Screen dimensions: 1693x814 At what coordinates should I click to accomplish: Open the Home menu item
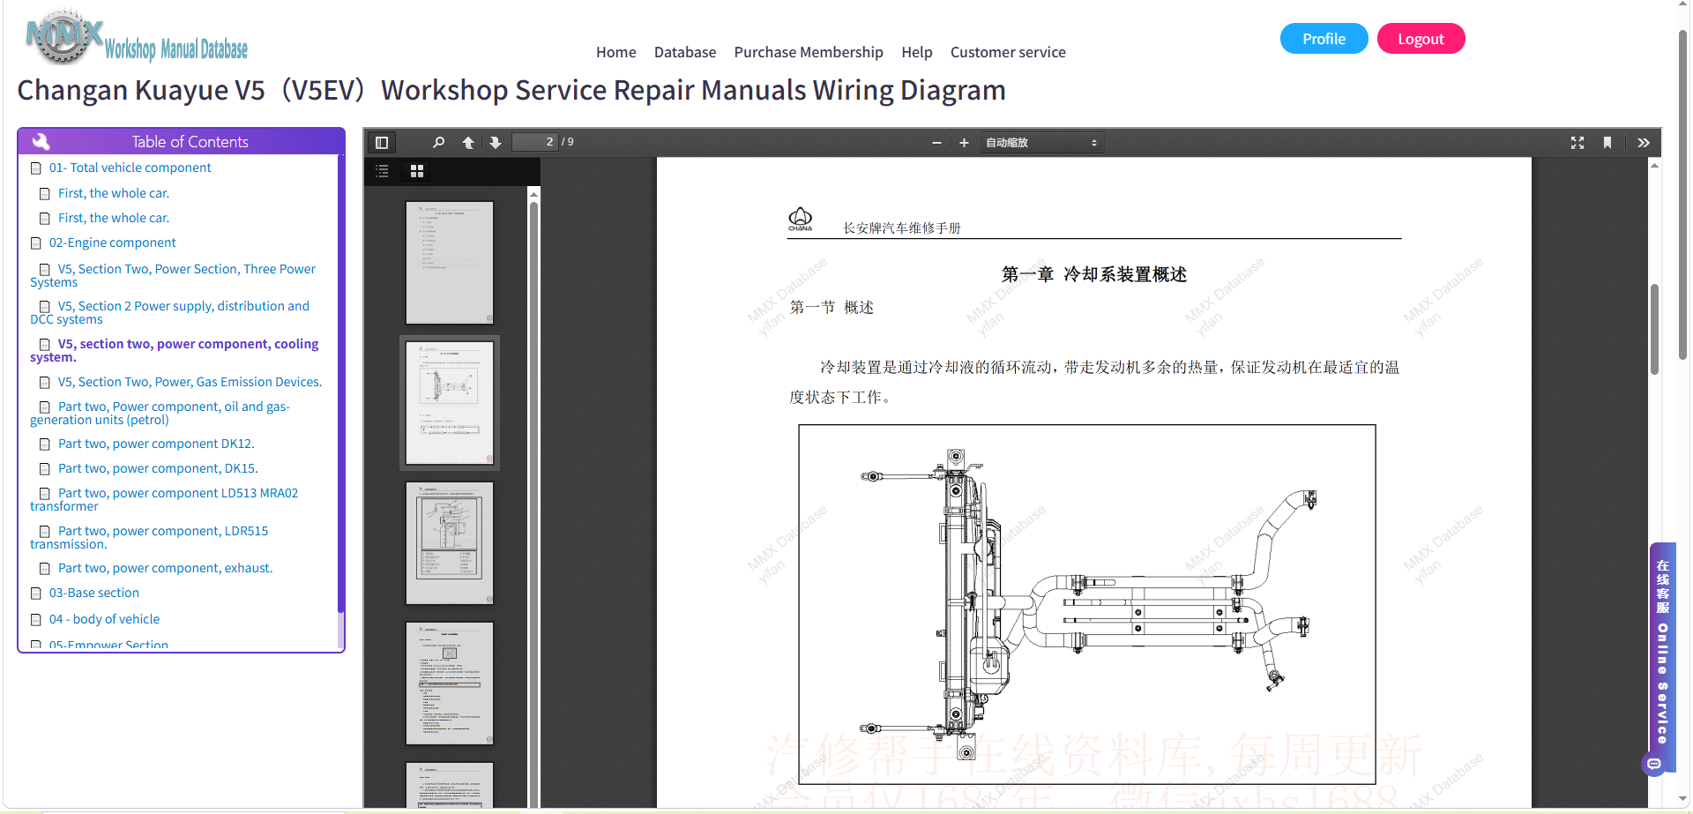click(x=616, y=52)
